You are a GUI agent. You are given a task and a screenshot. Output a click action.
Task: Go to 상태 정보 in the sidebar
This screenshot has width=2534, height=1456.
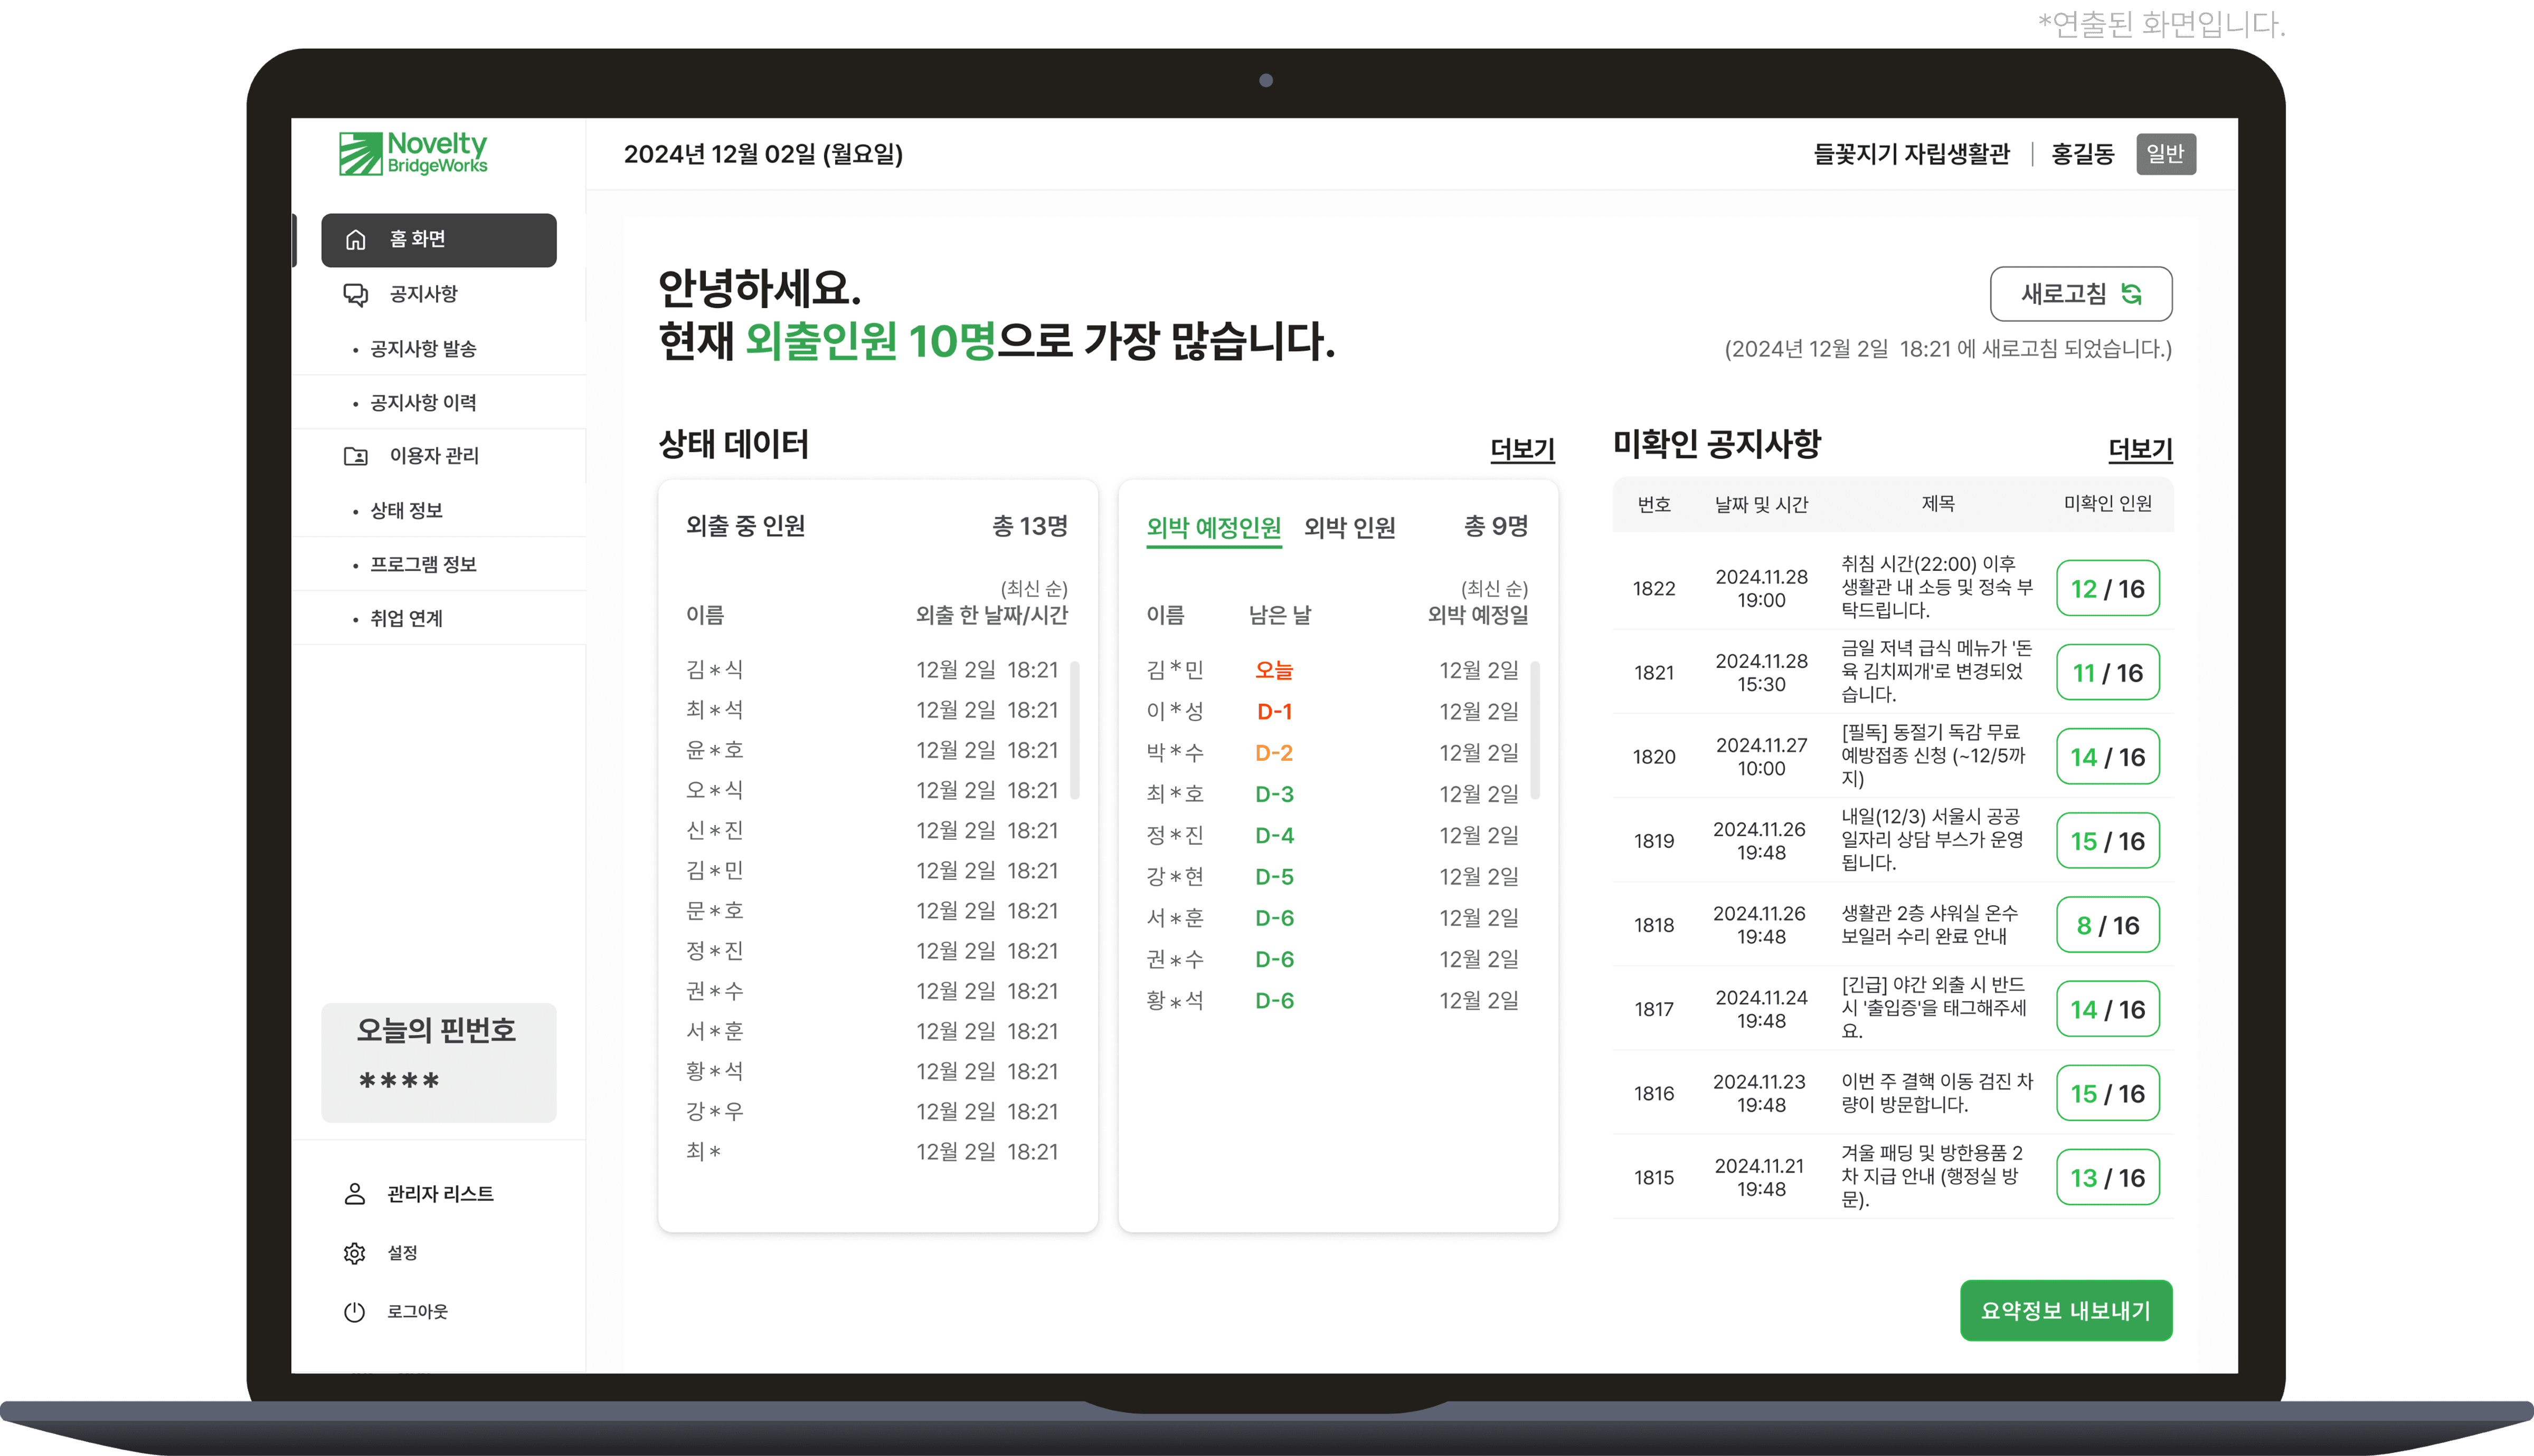pyautogui.click(x=406, y=510)
